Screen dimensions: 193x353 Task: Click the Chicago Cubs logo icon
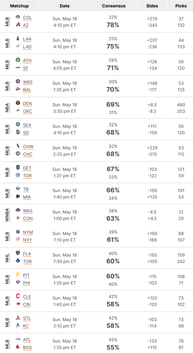pos(18,154)
